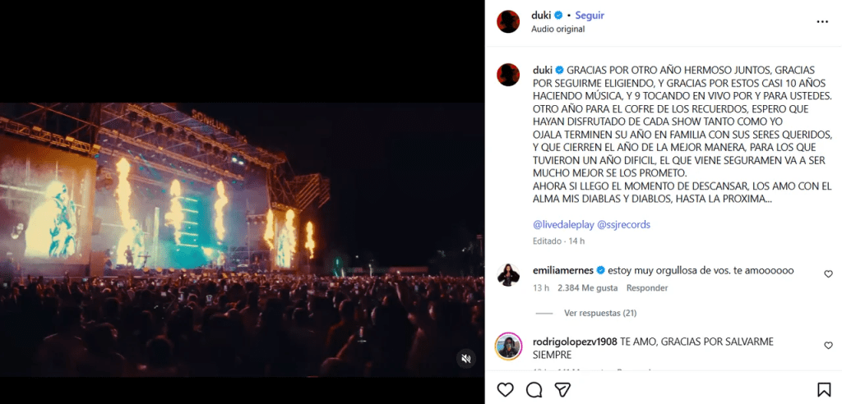Open duki's avatar beside the caption
Image resolution: width=842 pixels, height=404 pixels.
tap(508, 75)
